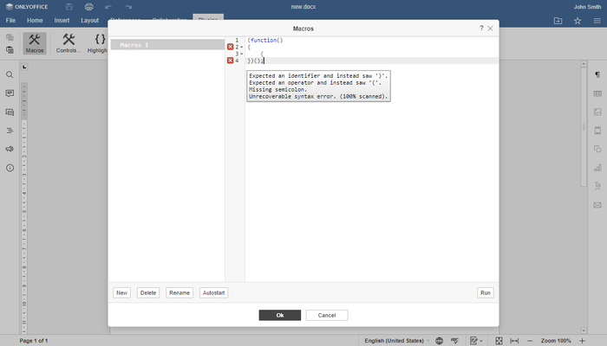Collapse the code fold on line 2
This screenshot has width=607, height=346.
pyautogui.click(x=242, y=47)
